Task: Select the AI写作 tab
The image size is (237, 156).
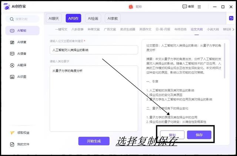Action: (x=73, y=18)
